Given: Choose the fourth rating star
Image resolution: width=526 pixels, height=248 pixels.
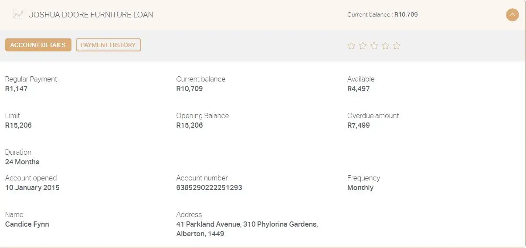Looking at the screenshot, I should tap(385, 46).
